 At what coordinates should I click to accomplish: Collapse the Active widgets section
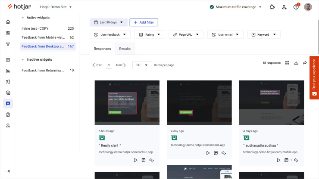coord(22,18)
